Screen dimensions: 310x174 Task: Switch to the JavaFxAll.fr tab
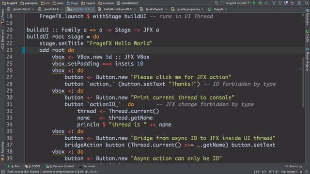(50, 9)
